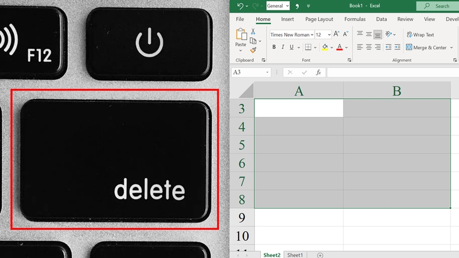Increase font size with larger A
Screen dimensions: 459x258
[x=336, y=34]
